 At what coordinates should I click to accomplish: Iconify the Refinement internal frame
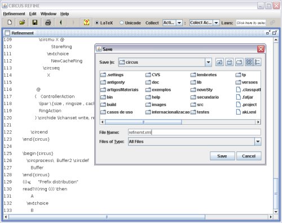click(268, 33)
